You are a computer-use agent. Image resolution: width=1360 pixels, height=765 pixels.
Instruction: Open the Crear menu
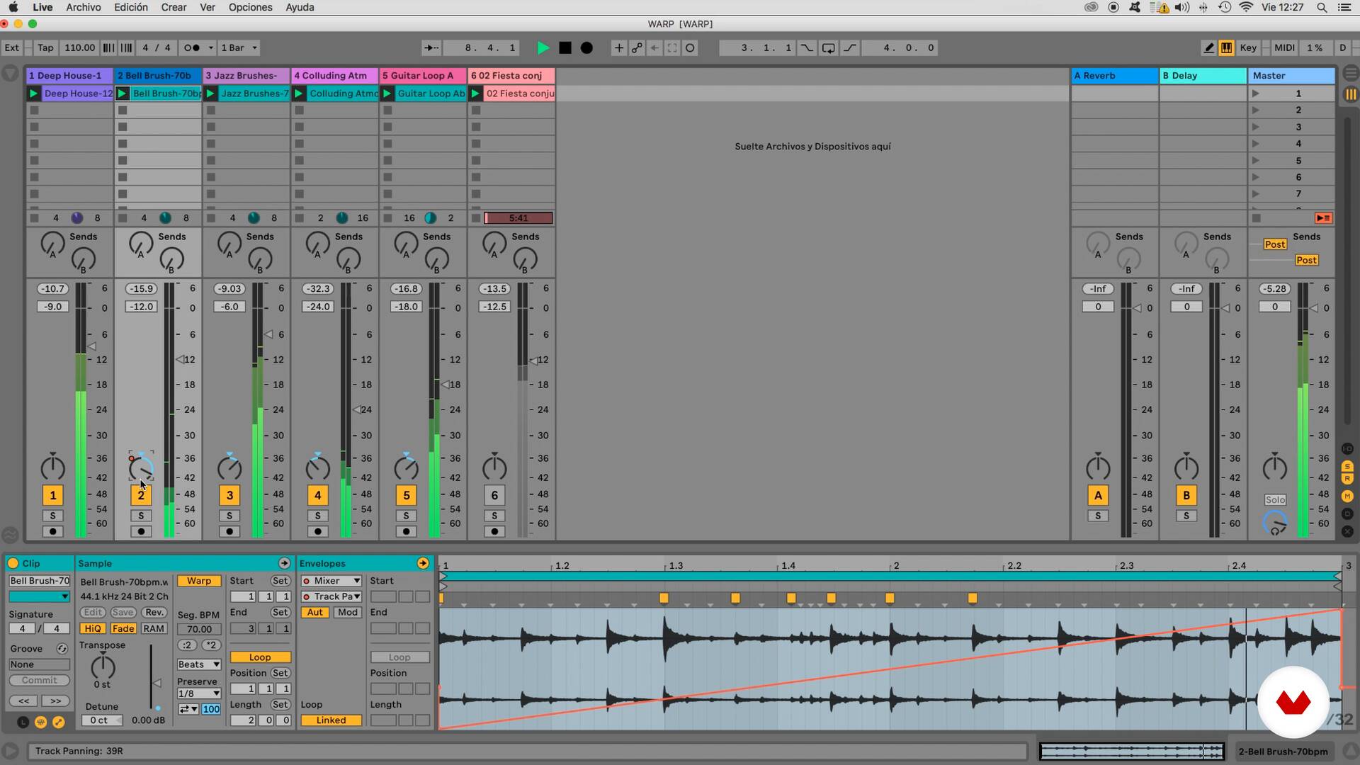coord(174,7)
